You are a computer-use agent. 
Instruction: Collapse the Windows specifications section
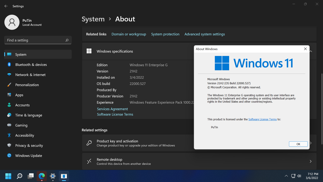(x=311, y=51)
